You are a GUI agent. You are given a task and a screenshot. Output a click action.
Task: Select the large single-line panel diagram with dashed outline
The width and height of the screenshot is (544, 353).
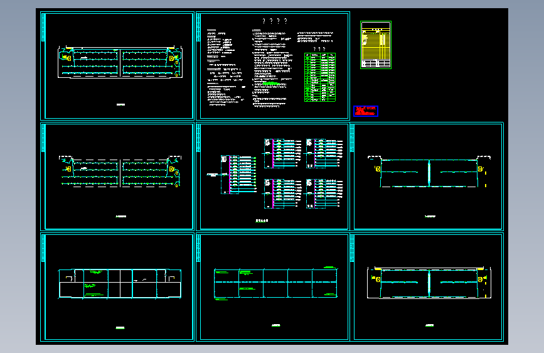tap(238, 175)
